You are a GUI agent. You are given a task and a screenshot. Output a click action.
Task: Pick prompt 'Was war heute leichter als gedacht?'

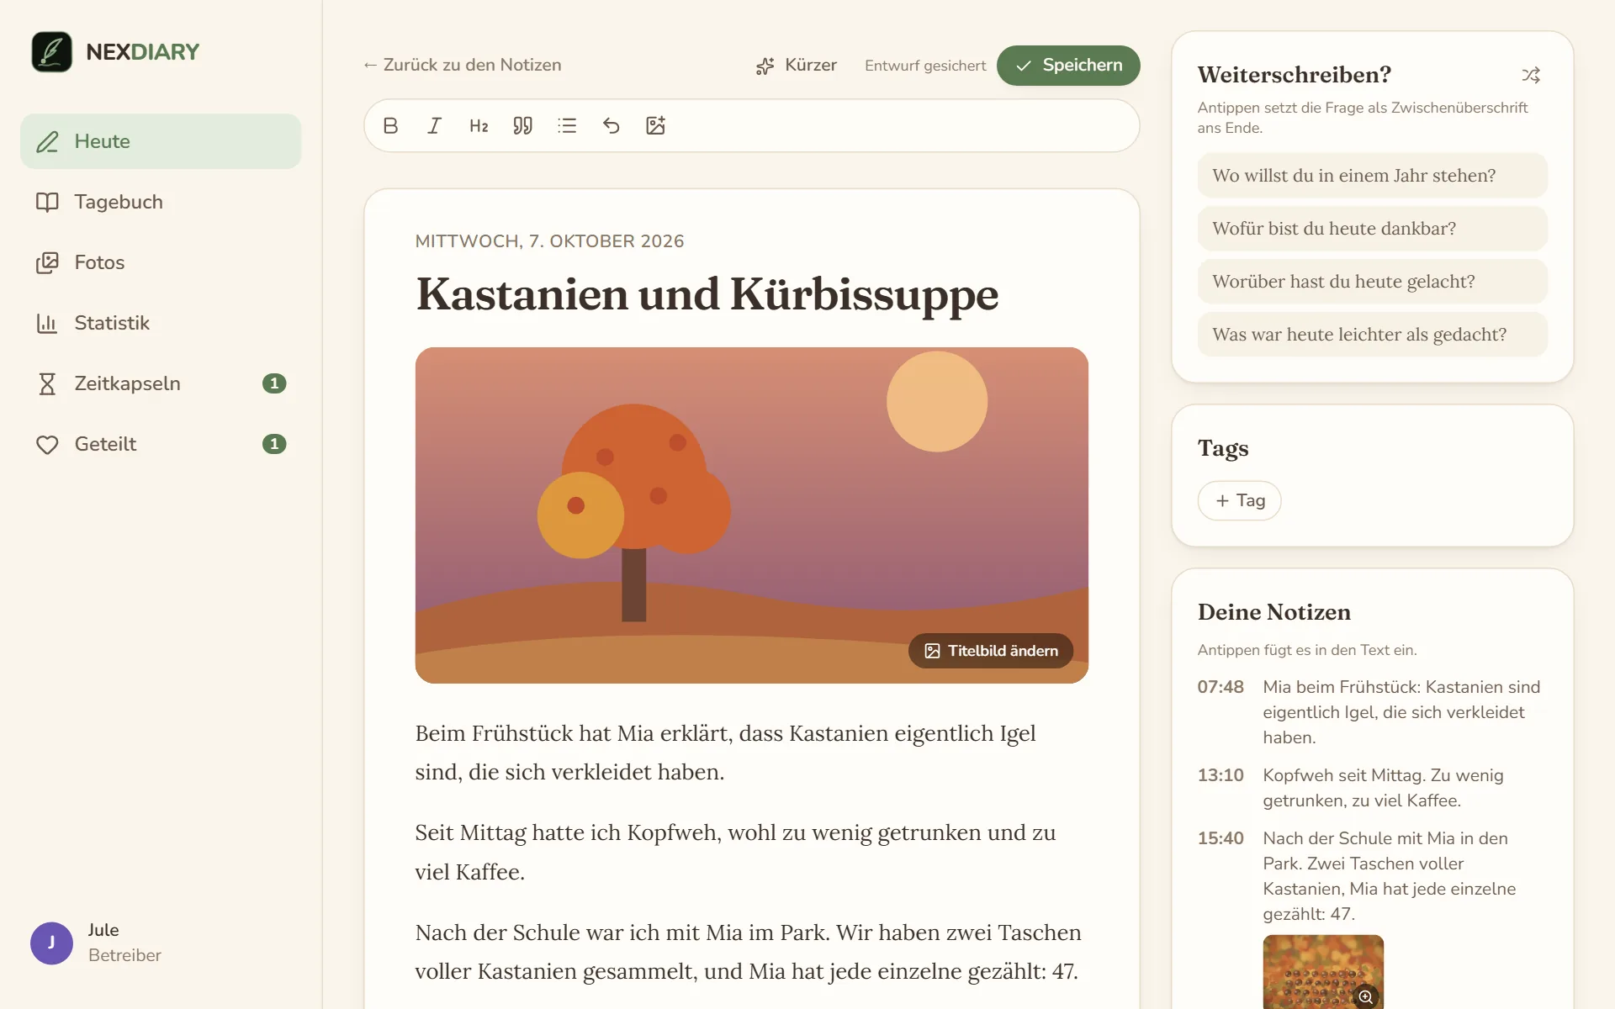tap(1372, 335)
